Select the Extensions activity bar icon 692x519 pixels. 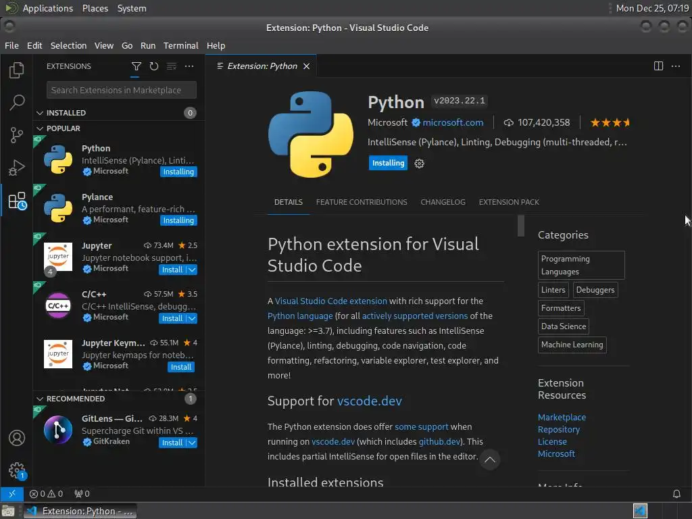tap(17, 201)
